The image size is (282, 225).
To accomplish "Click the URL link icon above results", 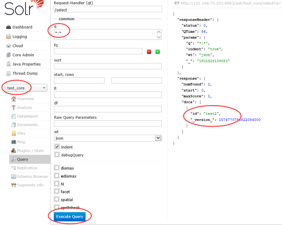I will [177, 3].
